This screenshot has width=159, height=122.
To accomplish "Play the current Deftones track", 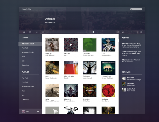I will [30, 32].
